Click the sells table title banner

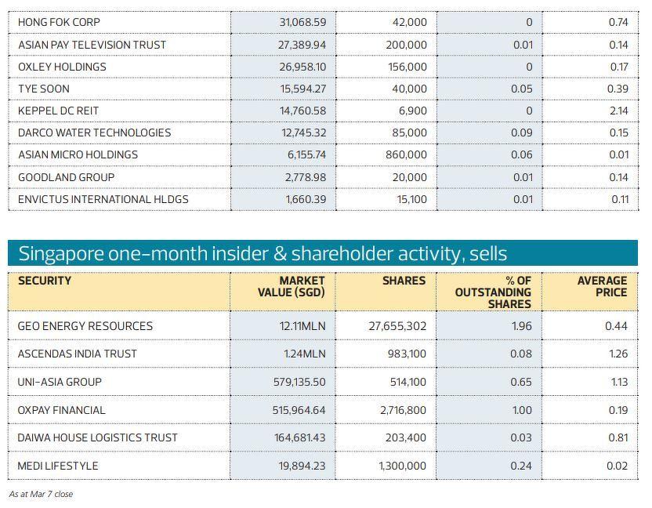(323, 254)
